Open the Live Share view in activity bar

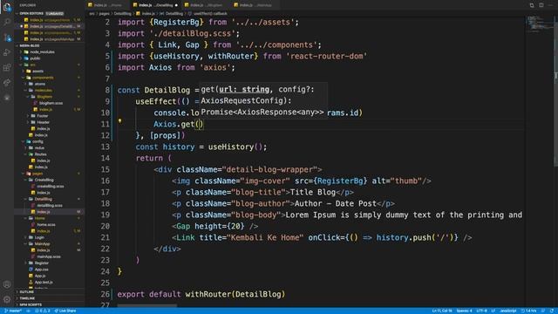click(7, 83)
